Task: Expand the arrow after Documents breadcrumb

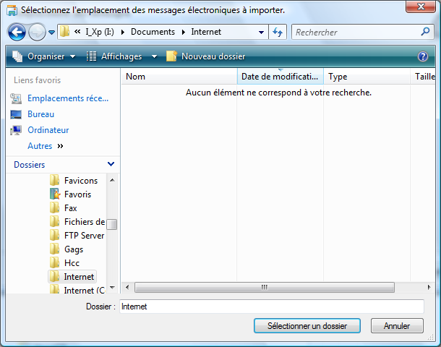Action: pos(184,32)
